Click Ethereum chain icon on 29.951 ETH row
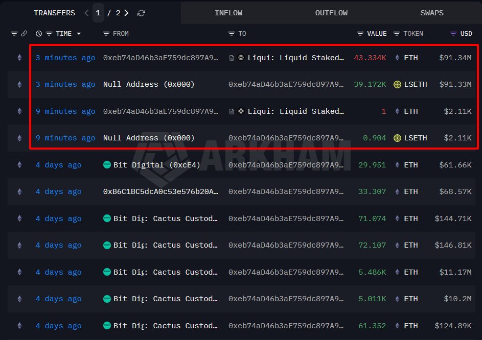 click(19, 164)
